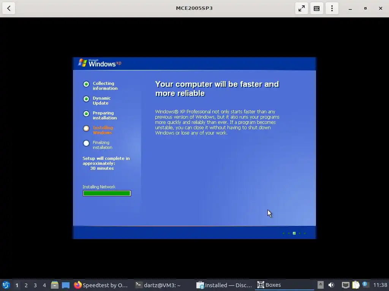Select the Installing Windows step bullet
The height and width of the screenshot is (291, 389).
point(86,128)
